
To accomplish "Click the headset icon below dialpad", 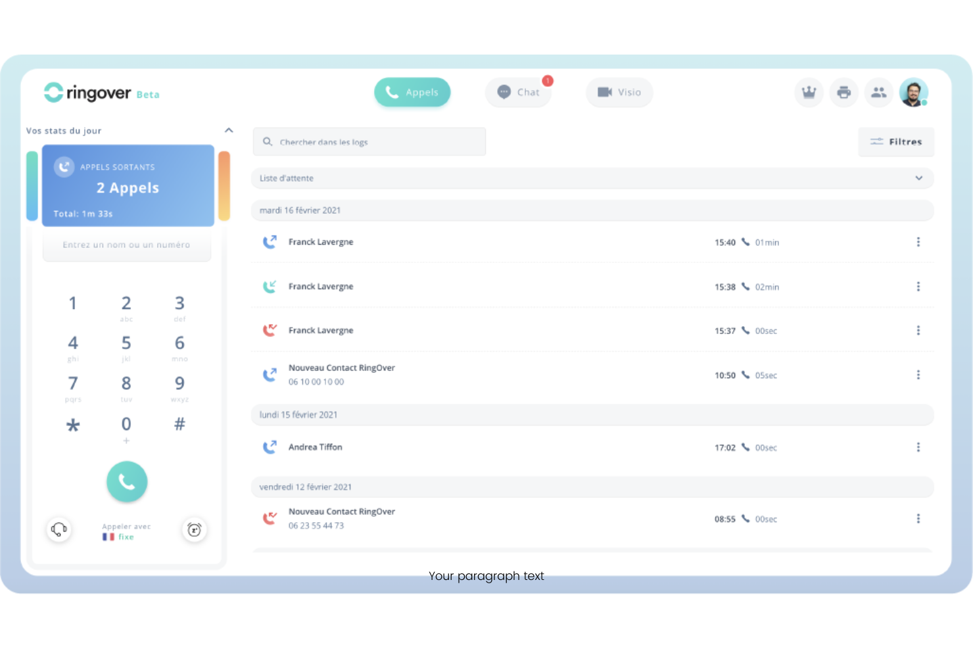I will [59, 529].
